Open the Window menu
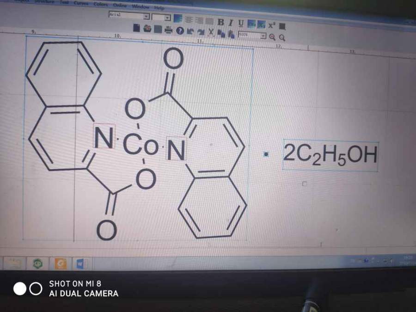Viewport: 416px width, 312px height. 141,6
